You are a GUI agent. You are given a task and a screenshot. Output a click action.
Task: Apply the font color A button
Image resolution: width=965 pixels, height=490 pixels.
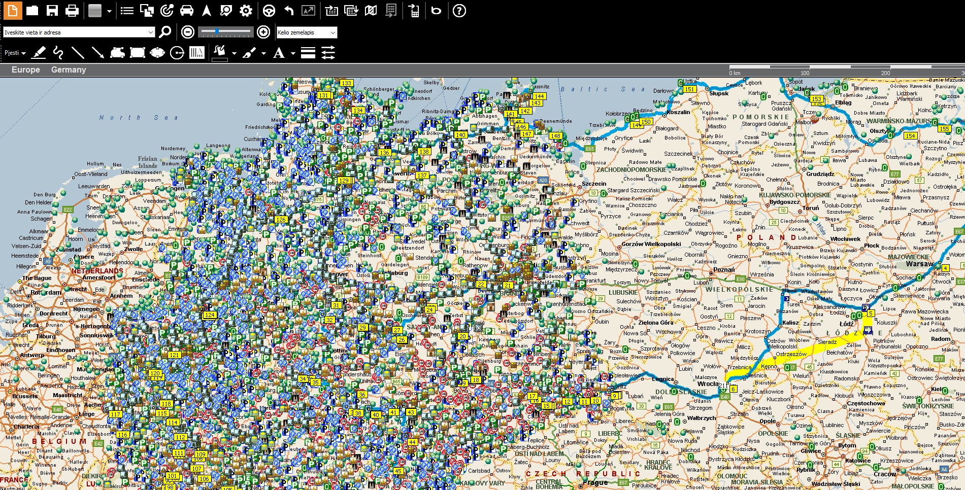coord(279,53)
